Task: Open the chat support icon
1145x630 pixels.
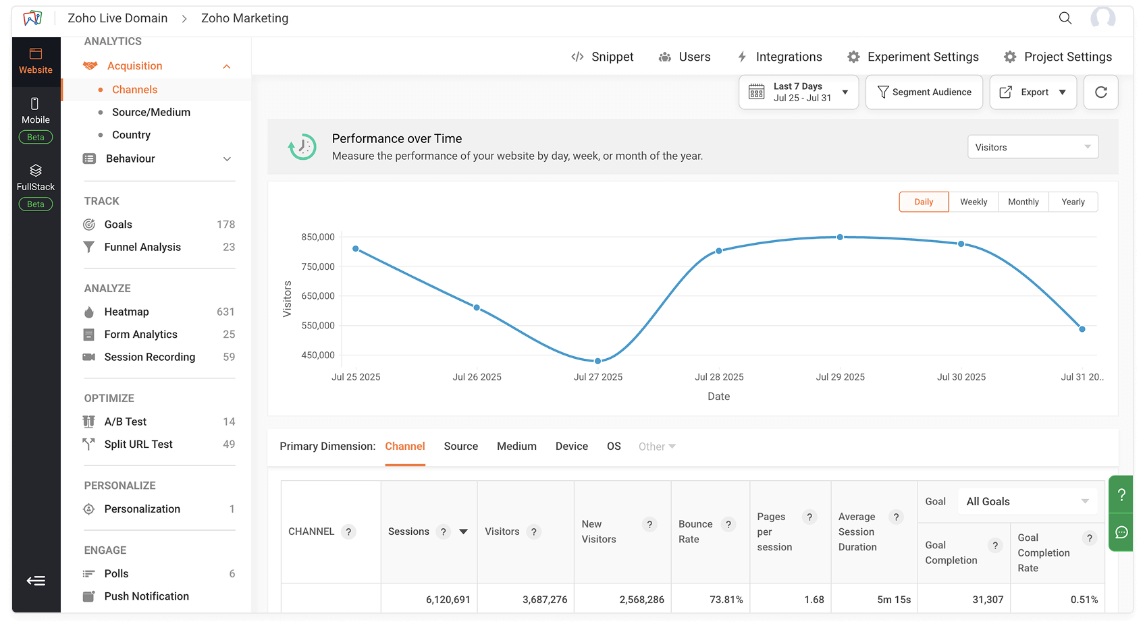Action: pyautogui.click(x=1121, y=532)
